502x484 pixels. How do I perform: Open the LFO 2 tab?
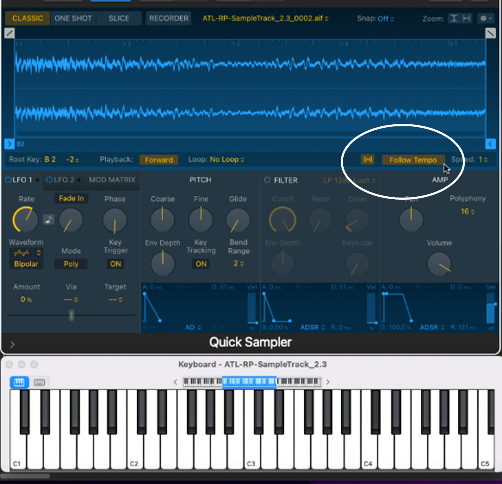click(x=64, y=180)
